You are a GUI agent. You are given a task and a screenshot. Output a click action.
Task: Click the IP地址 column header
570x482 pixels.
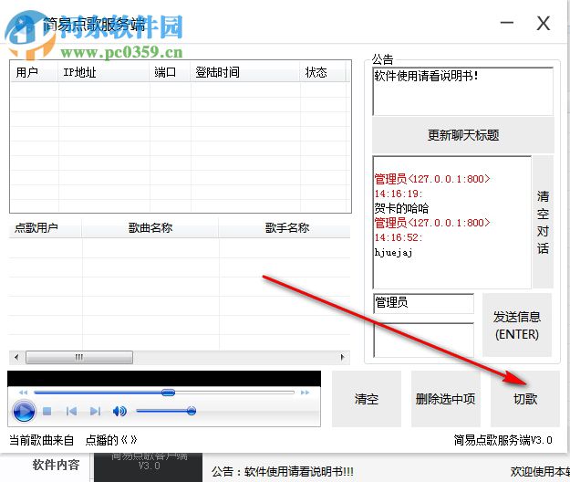tap(104, 72)
